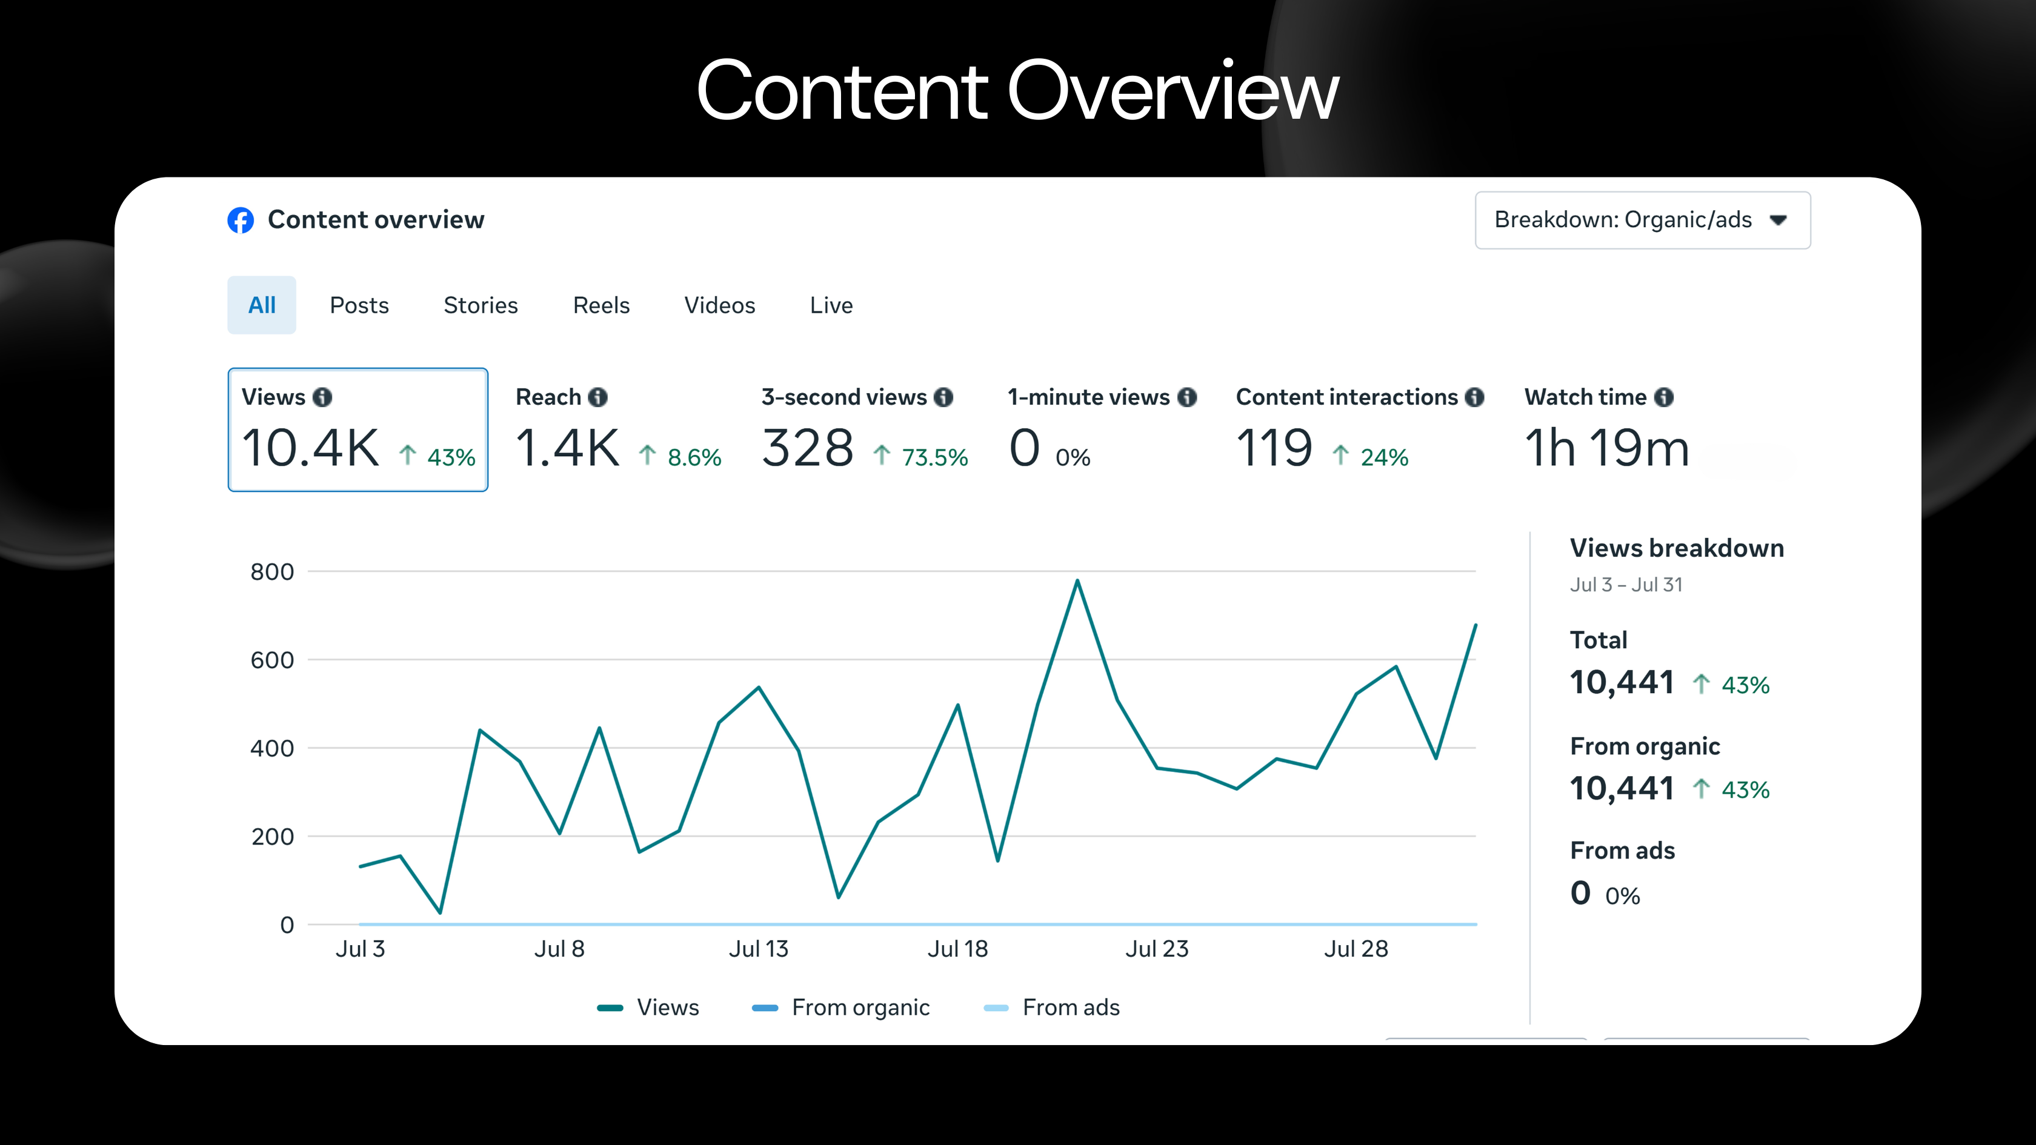Click the Jul 28 axis label
2036x1145 pixels.
[1356, 949]
